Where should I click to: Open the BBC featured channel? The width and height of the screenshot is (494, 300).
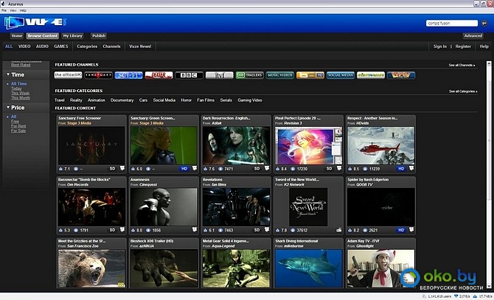189,75
